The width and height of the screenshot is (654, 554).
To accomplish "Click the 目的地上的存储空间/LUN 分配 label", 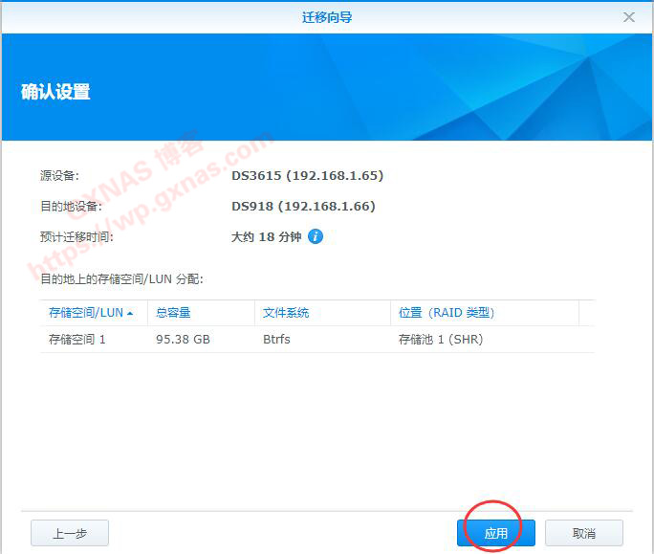I will [121, 278].
